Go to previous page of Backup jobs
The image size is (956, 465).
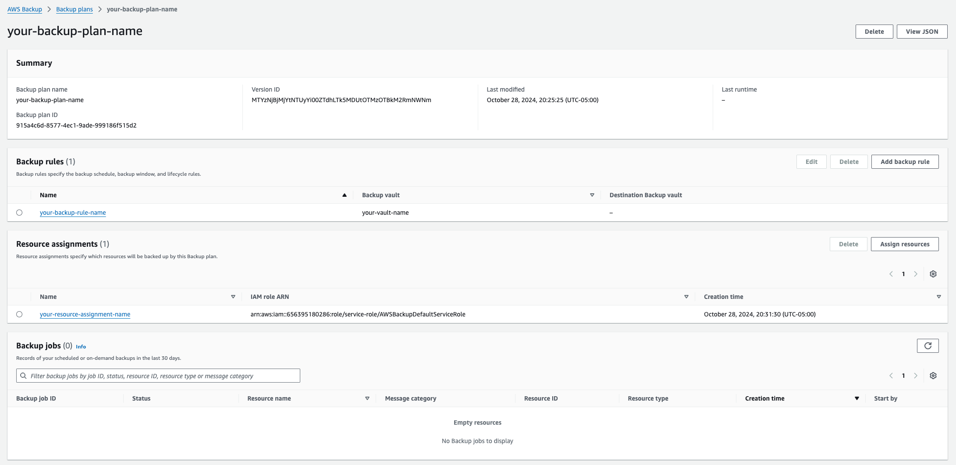pyautogui.click(x=891, y=376)
